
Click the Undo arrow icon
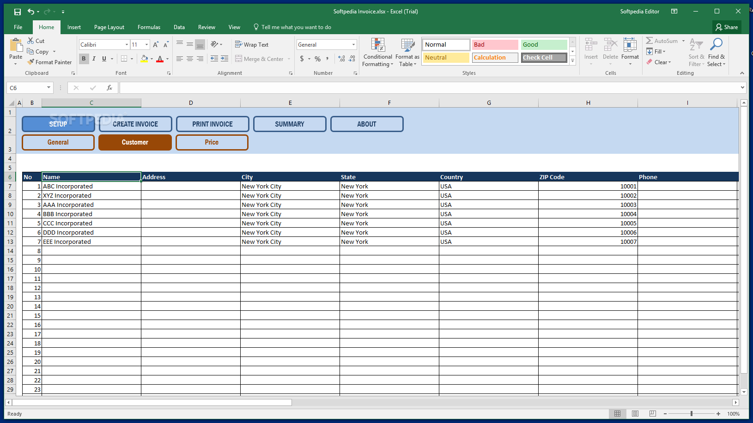(x=30, y=12)
